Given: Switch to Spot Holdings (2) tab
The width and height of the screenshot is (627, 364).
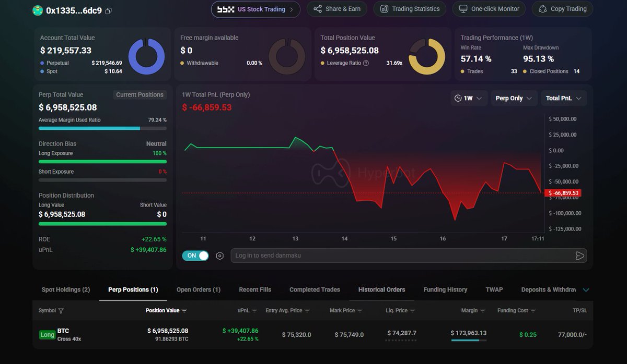Looking at the screenshot, I should pyautogui.click(x=66, y=289).
